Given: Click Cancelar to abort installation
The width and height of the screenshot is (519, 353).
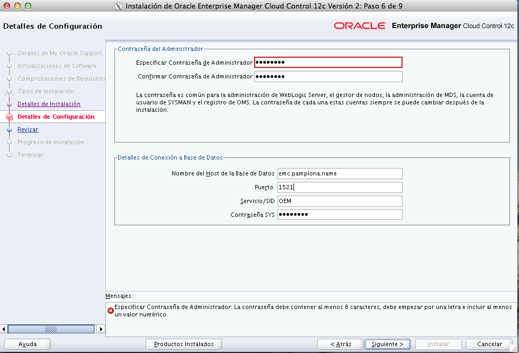Looking at the screenshot, I should coord(489,343).
